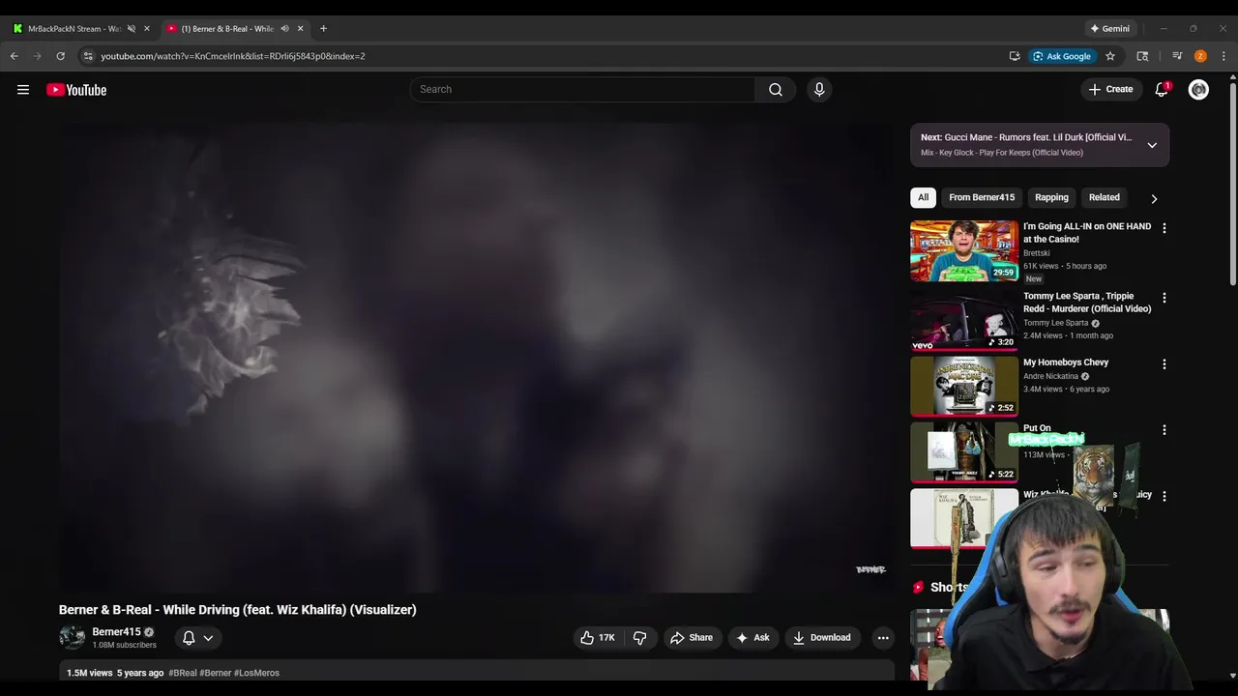Switch to the MrBackPackN Stream browser tab
The width and height of the screenshot is (1238, 696).
[x=74, y=28]
